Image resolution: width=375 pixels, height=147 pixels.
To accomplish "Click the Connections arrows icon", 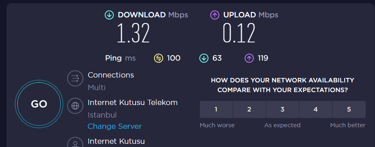I will point(75,78).
